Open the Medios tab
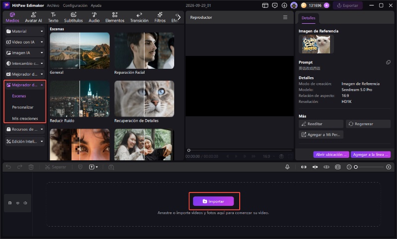 point(12,17)
